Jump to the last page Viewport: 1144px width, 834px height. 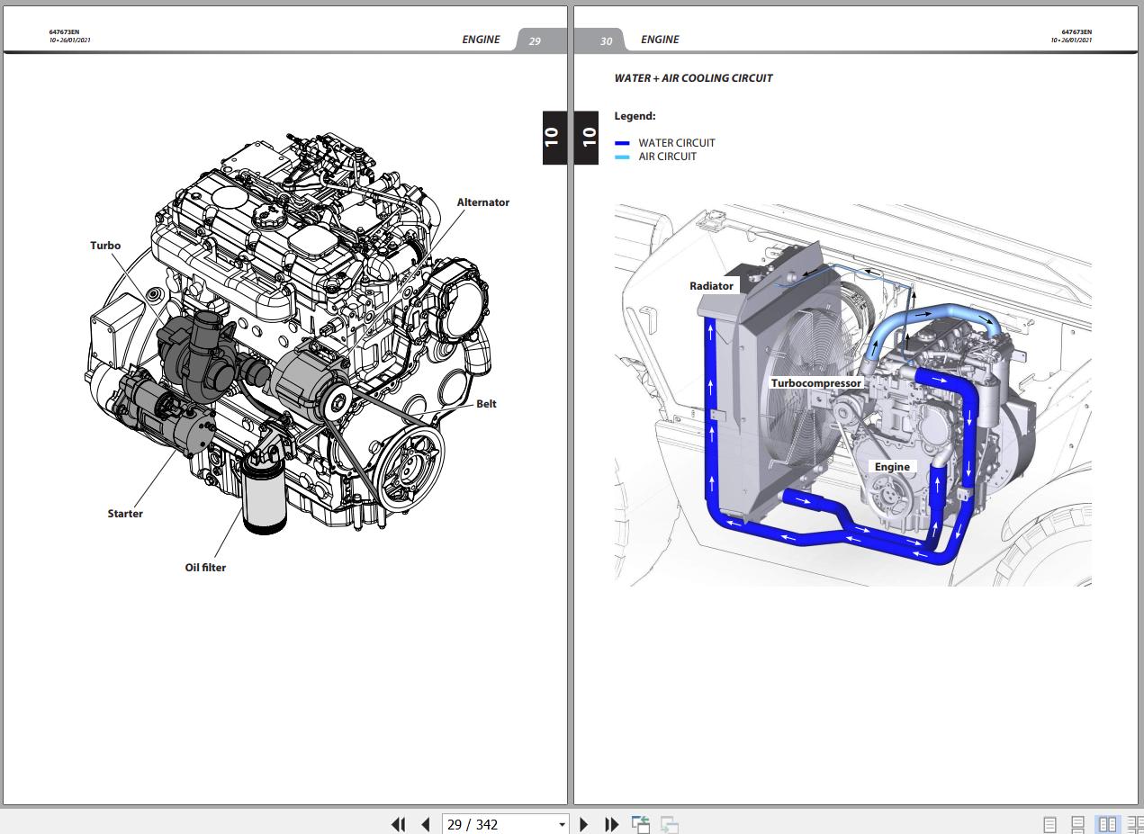[611, 824]
